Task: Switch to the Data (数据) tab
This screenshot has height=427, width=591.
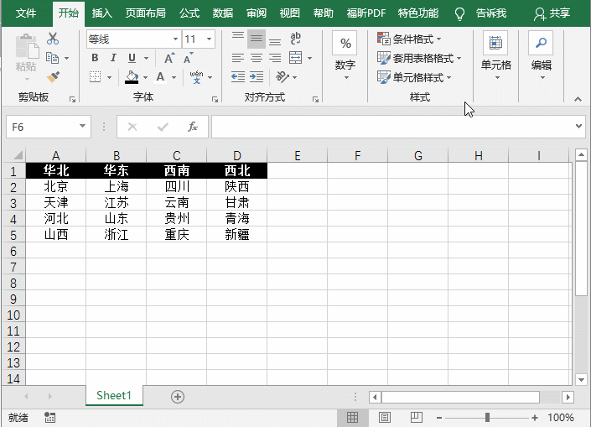Action: tap(223, 13)
